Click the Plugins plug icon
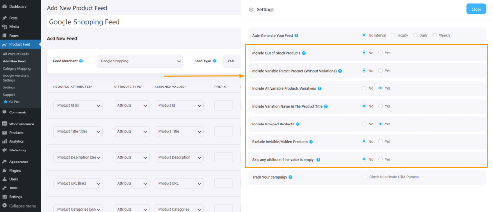The image size is (493, 212). [5, 171]
